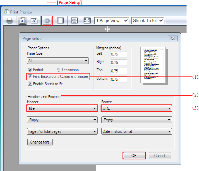199x171 pixels.
Task: Click the Left margin input field
Action: coord(118,54)
